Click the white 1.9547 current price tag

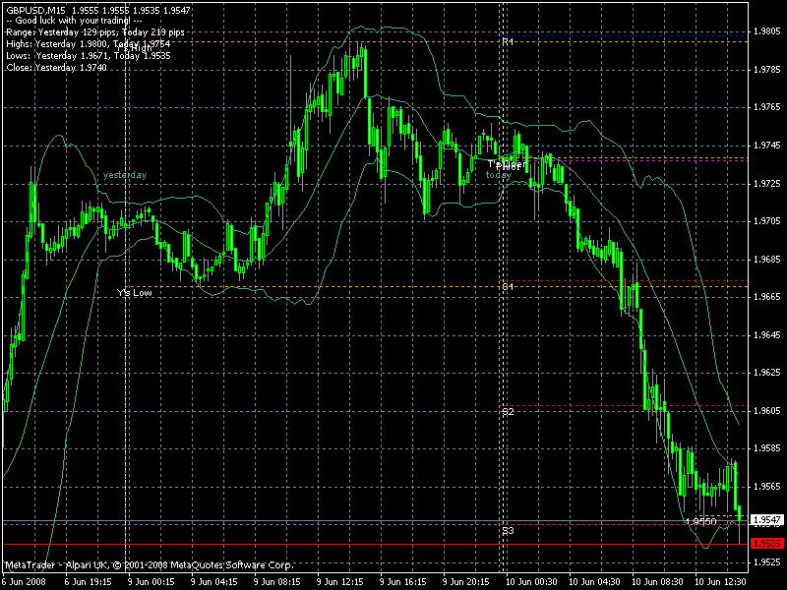(767, 520)
